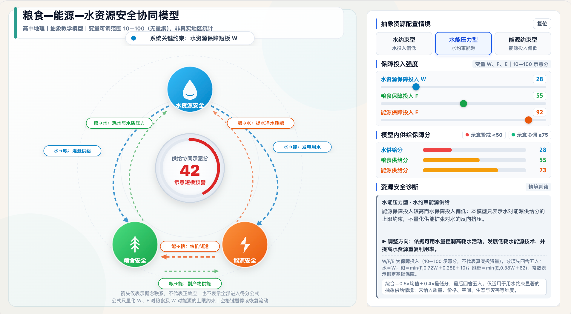Click the 粮食保障投入 F slider handle
The image size is (571, 314).
pyautogui.click(x=463, y=104)
